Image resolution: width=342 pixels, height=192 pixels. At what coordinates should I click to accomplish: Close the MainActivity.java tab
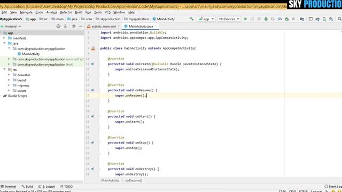point(156,26)
